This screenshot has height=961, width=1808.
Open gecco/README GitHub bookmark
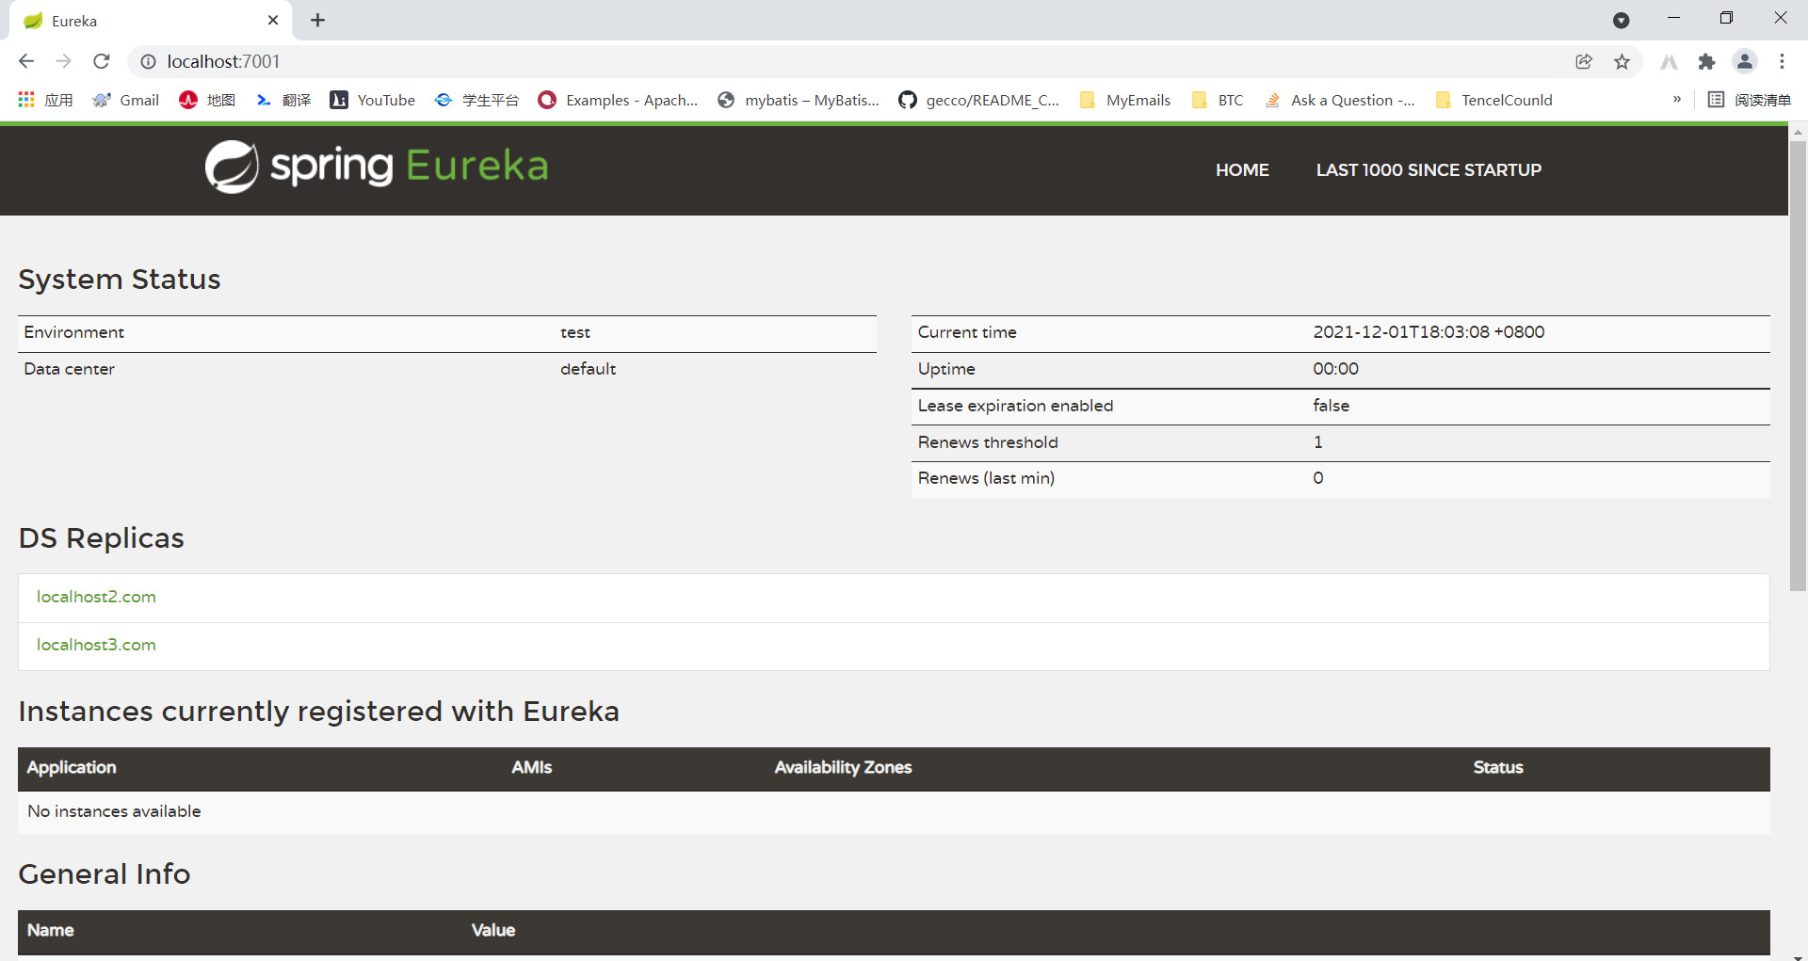click(978, 100)
